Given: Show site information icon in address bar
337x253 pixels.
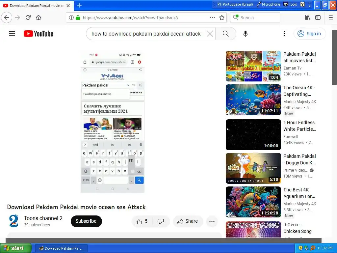Looking at the screenshot, I should 71,17.
